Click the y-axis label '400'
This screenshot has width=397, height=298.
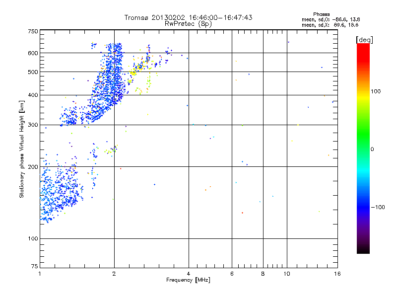33,95
